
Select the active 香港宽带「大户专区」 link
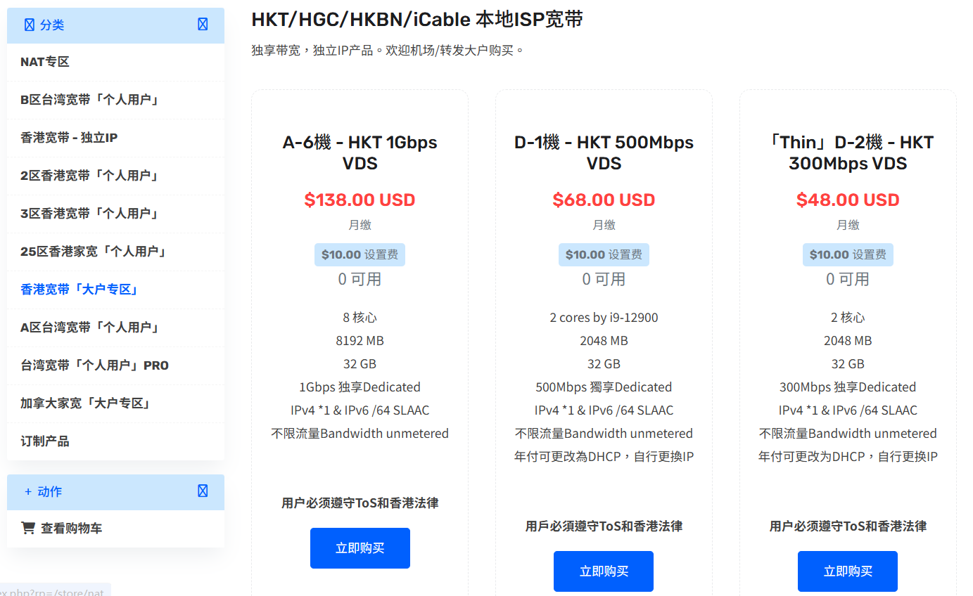[x=115, y=290]
